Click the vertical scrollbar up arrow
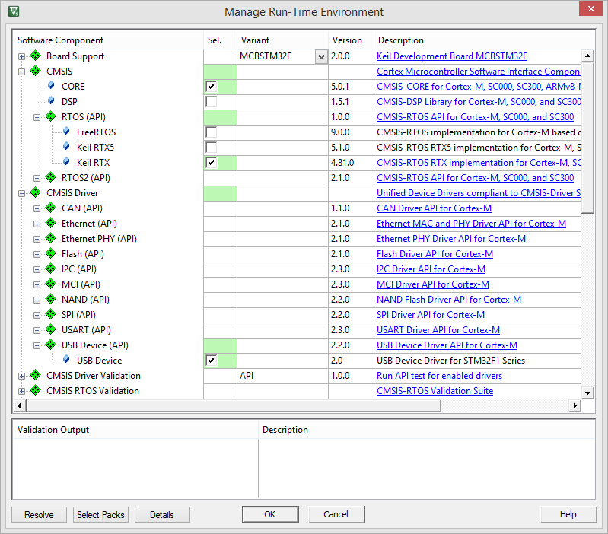This screenshot has height=534, width=608. pos(588,56)
